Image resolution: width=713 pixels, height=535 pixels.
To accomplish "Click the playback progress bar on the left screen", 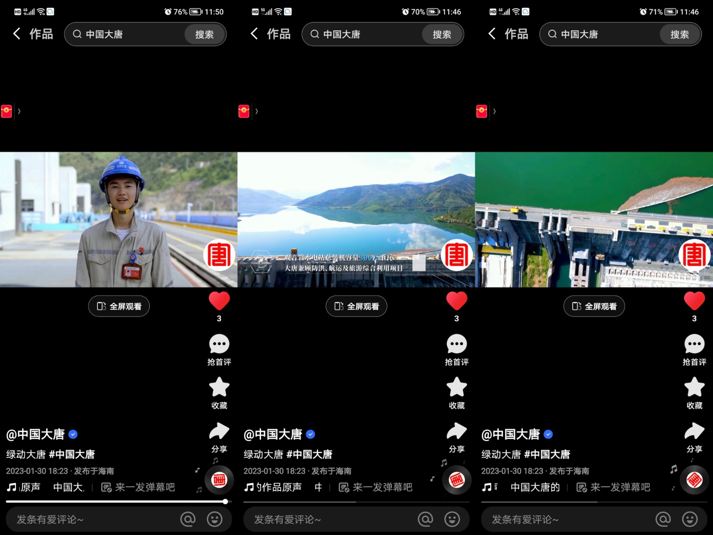I will click(116, 502).
